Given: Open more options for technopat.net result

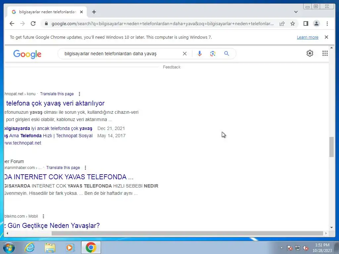Looking at the screenshot, I should point(79,94).
